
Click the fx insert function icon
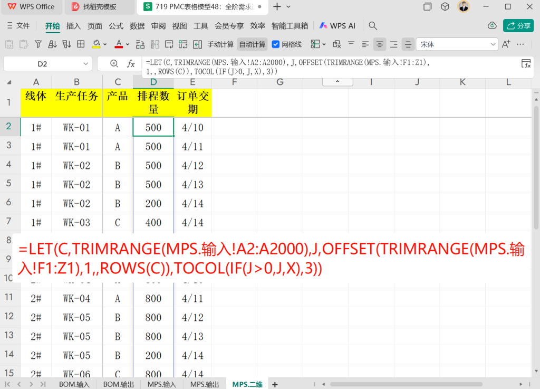(x=131, y=64)
